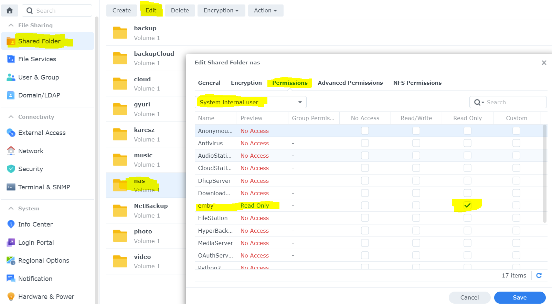Sort by the Name column header
This screenshot has width=552, height=304.
point(216,118)
